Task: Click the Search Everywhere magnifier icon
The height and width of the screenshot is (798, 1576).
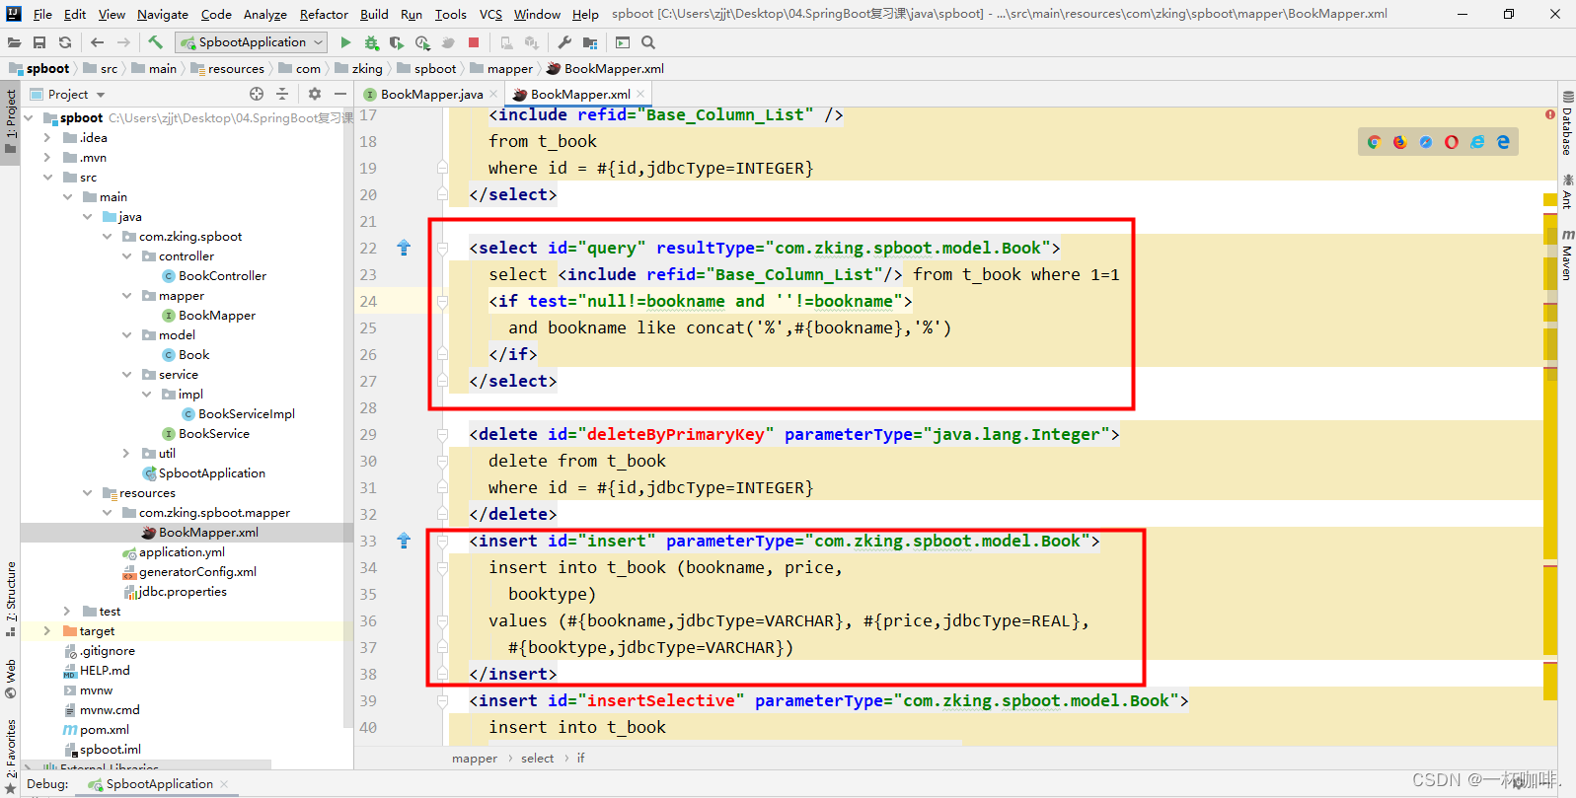Action: 648,42
